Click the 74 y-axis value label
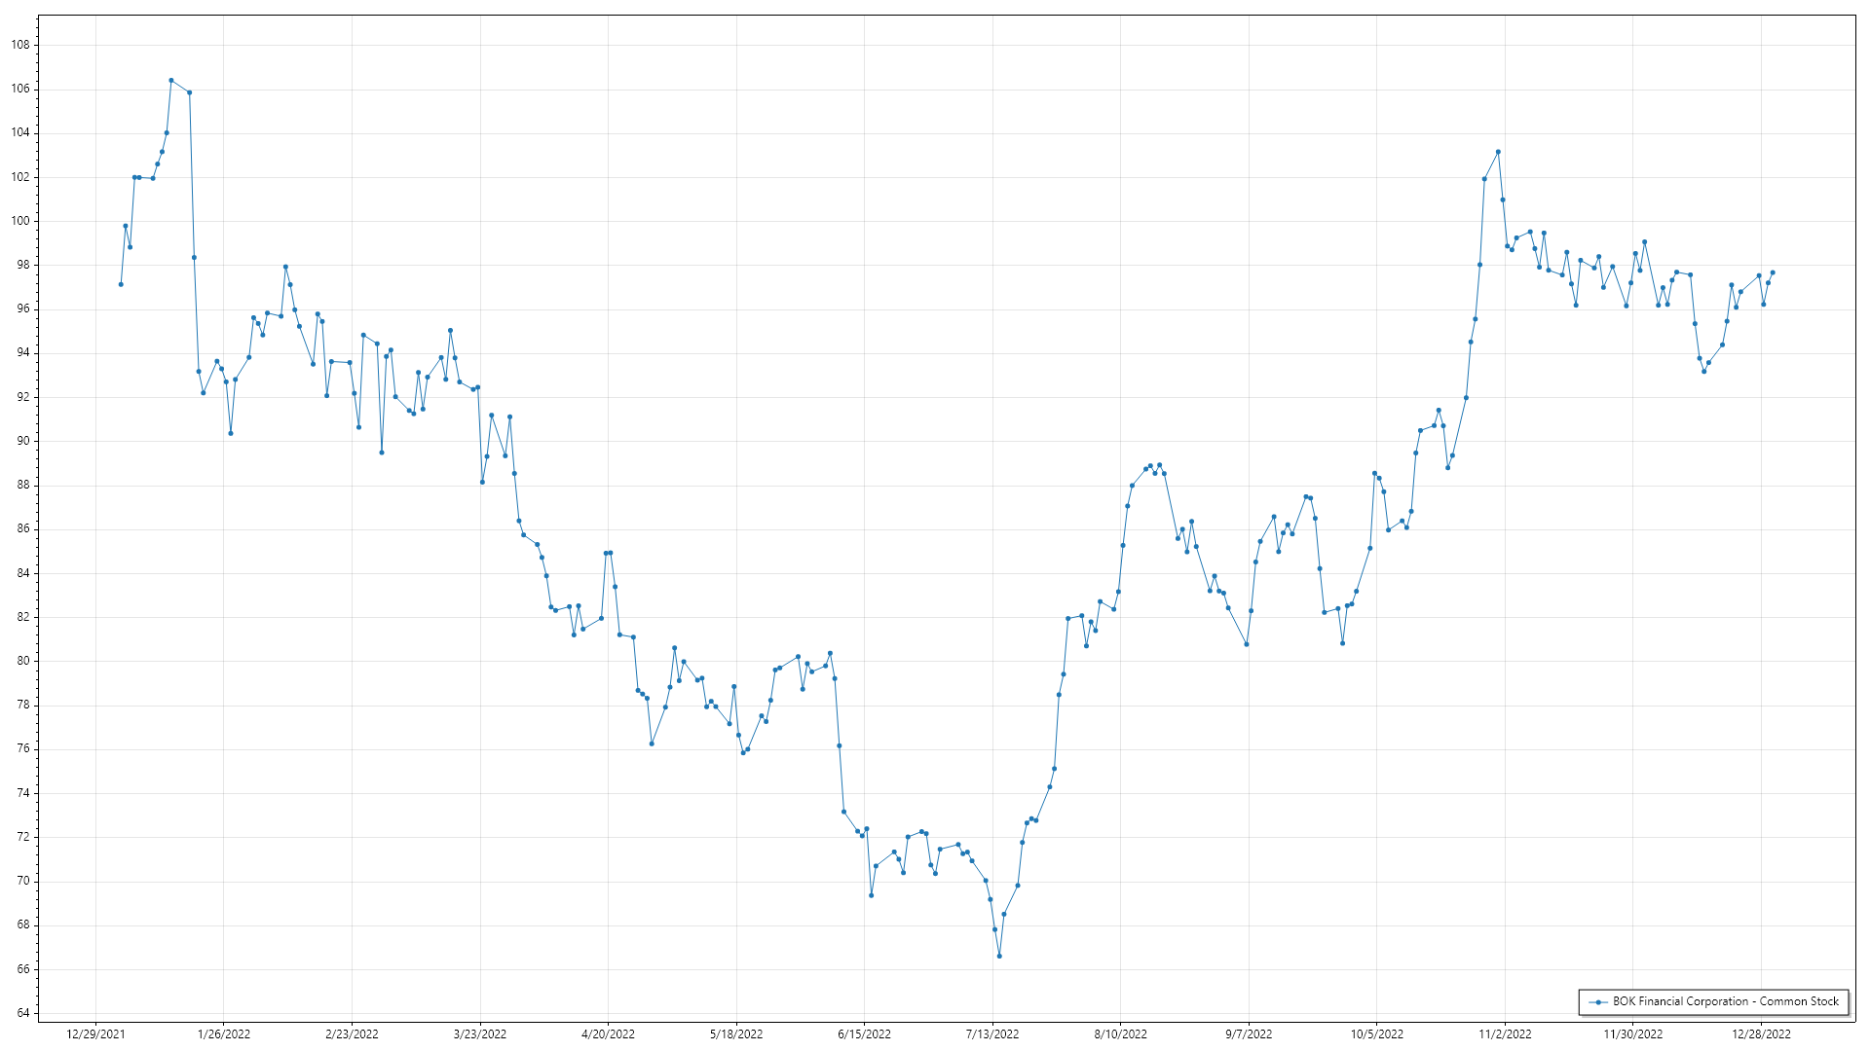The image size is (1870, 1051). [23, 793]
